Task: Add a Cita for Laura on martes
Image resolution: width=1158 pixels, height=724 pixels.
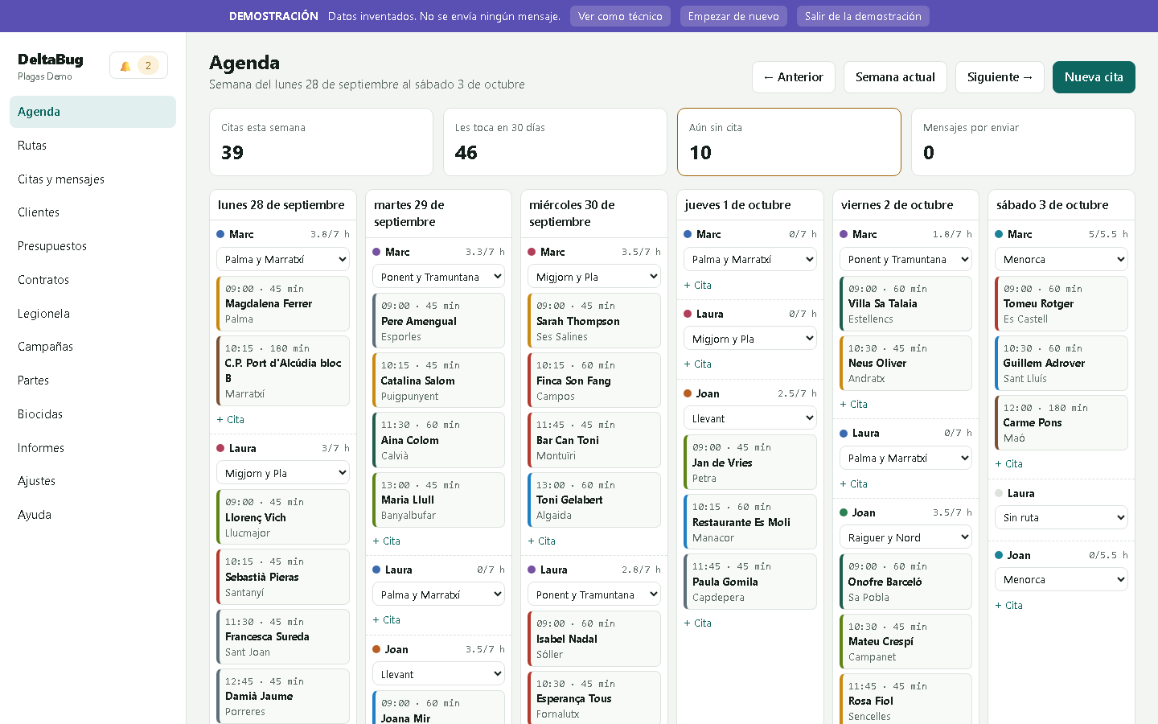Action: (x=387, y=620)
